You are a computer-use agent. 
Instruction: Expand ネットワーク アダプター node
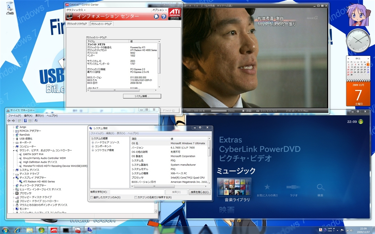(x=14, y=185)
